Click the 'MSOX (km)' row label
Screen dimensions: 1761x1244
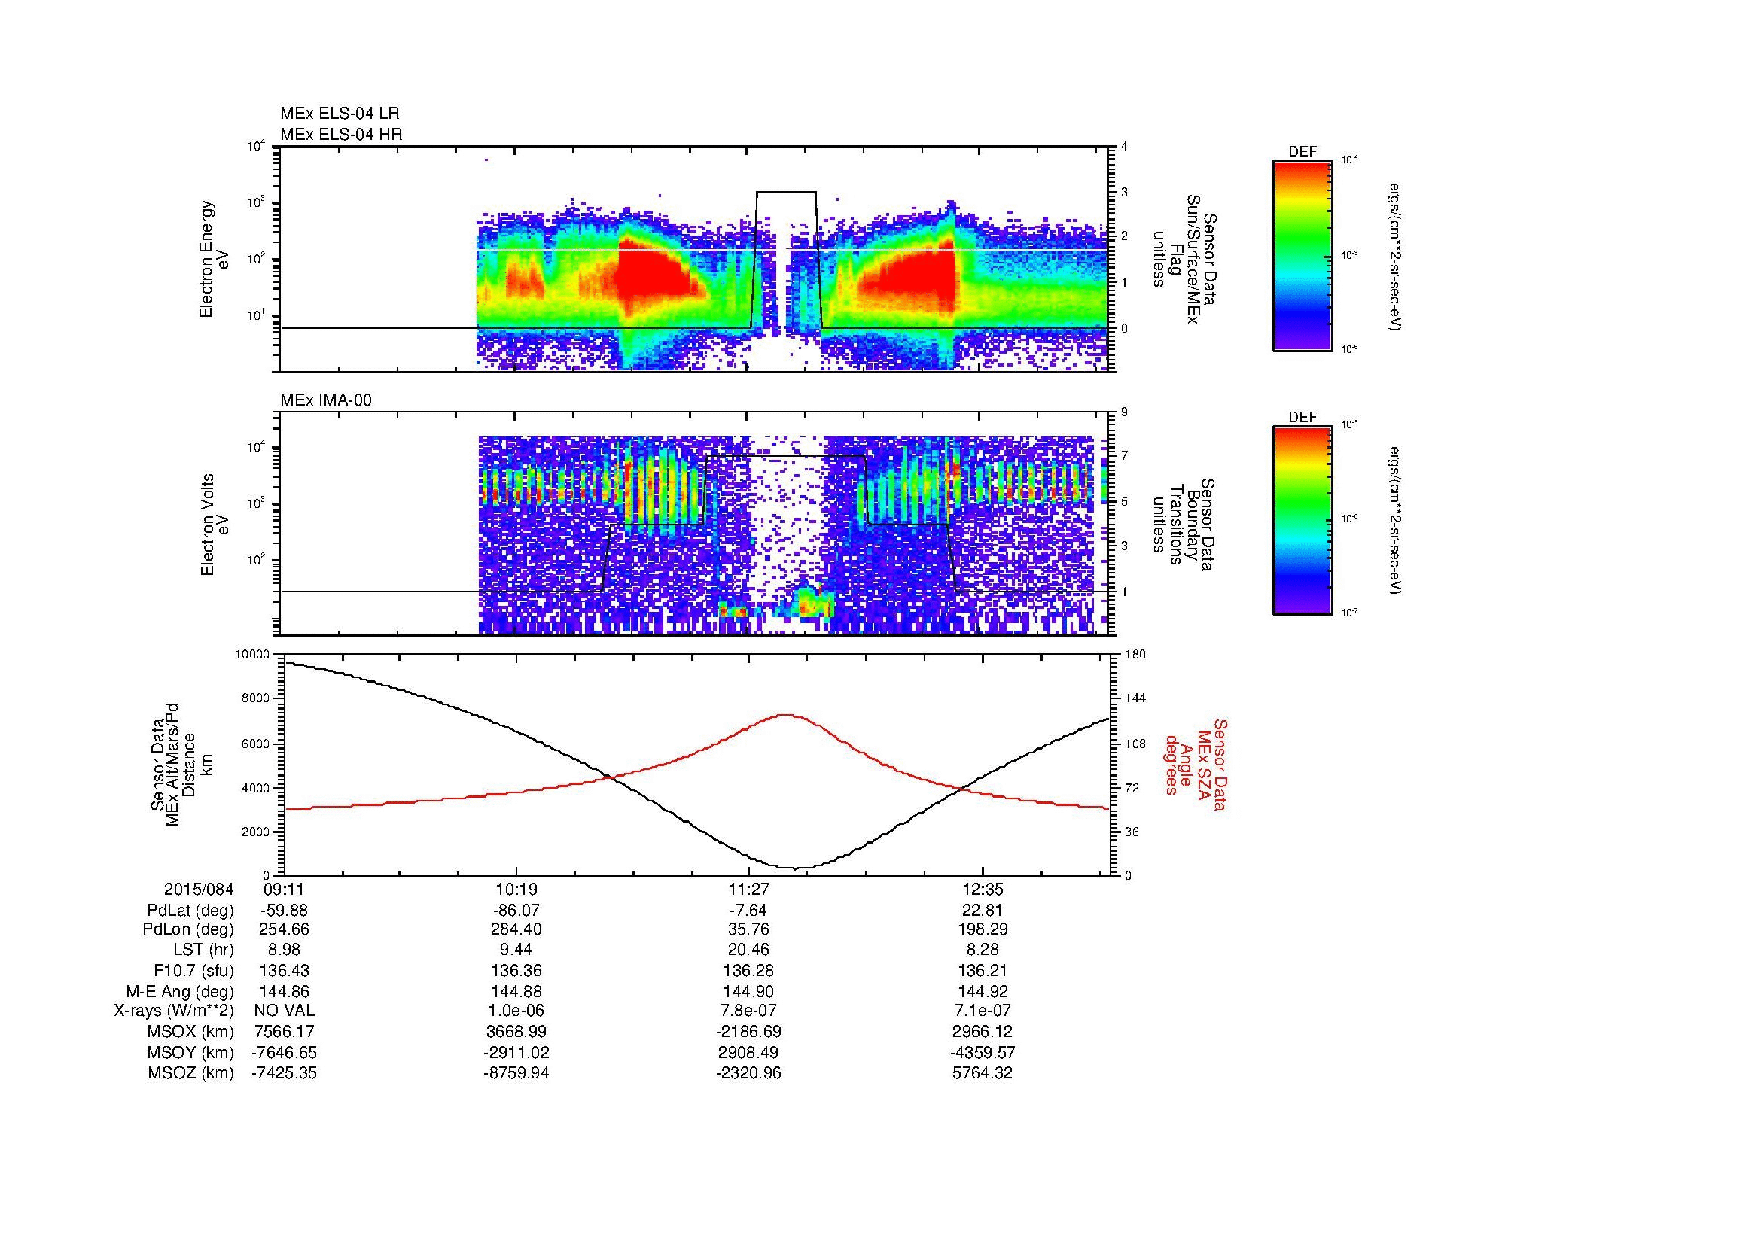(191, 1032)
